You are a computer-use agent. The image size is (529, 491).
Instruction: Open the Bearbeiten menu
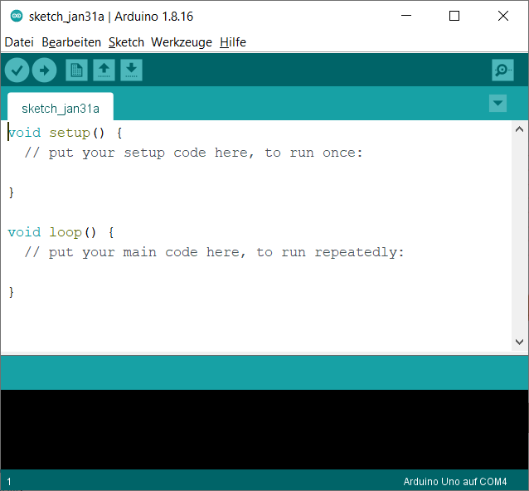click(x=71, y=42)
